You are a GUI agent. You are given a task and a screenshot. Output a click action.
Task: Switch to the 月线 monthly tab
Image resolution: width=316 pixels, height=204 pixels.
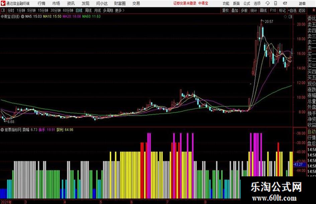(x=98, y=10)
